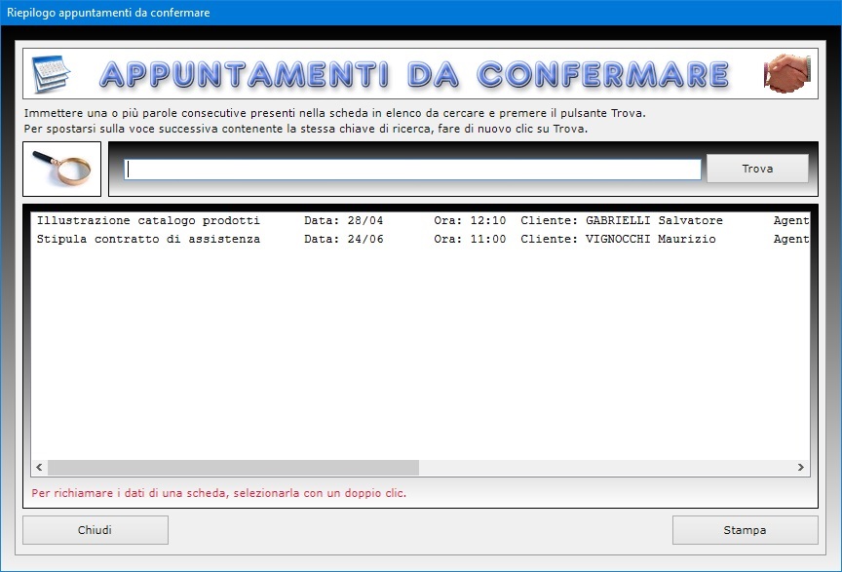Select the 'Stipula contratto di assistenza' row
842x572 pixels.
point(420,239)
